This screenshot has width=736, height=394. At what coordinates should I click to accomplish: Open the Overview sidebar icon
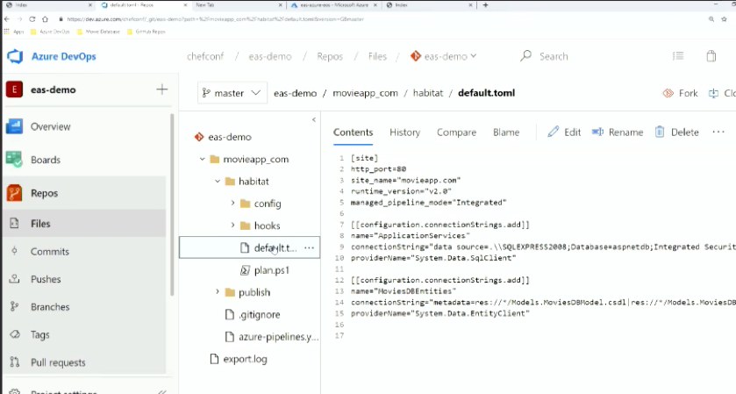coord(14,126)
